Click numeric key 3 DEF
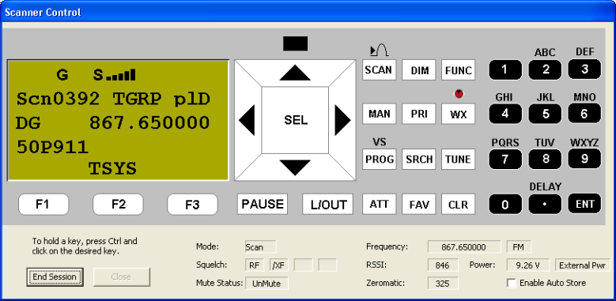Image resolution: width=616 pixels, height=301 pixels. click(584, 70)
